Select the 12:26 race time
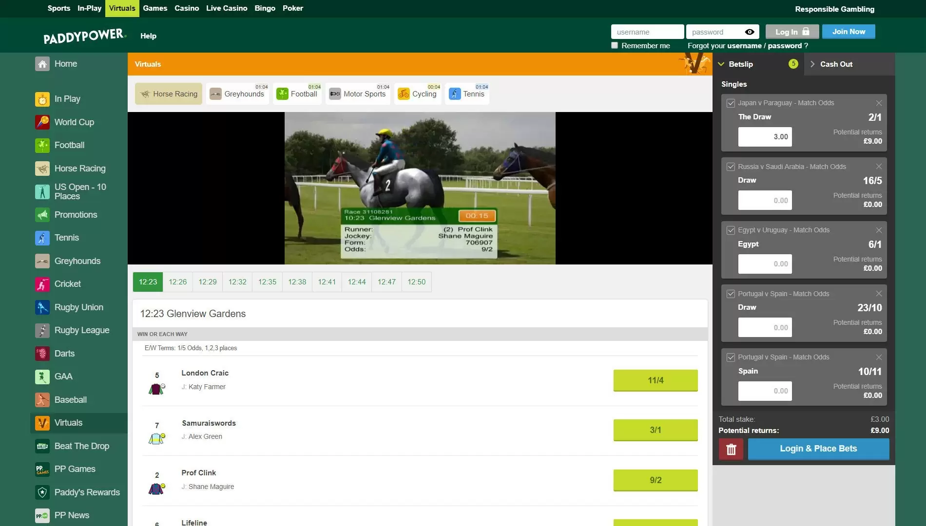 (178, 282)
